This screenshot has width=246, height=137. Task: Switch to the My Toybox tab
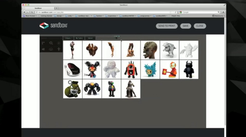tap(79, 38)
